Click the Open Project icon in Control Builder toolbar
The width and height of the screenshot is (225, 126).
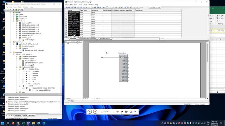(x=10, y=10)
